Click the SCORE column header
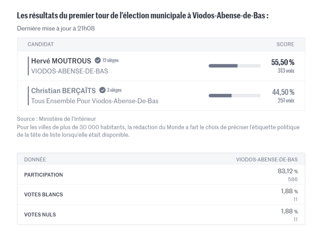 [285, 44]
